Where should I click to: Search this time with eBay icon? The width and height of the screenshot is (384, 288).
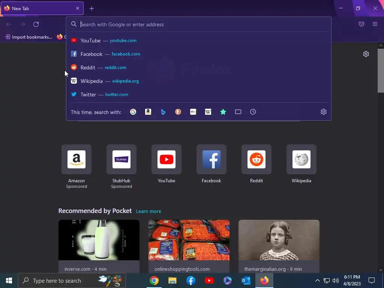(193, 112)
